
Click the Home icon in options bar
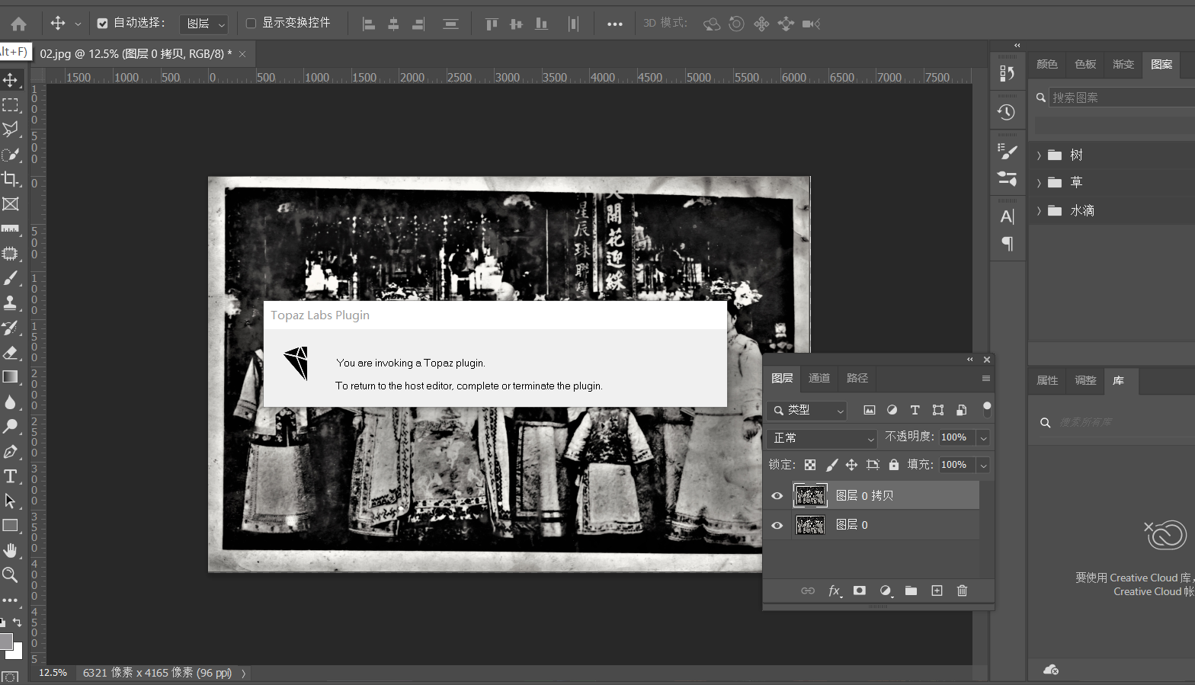[x=18, y=24]
